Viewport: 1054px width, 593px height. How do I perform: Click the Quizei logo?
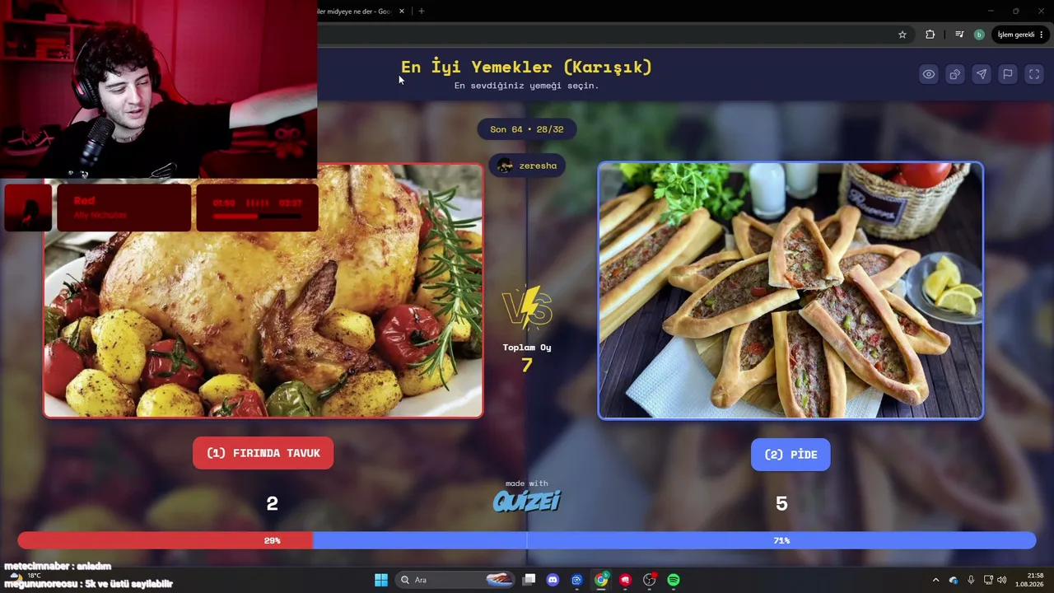tap(527, 501)
